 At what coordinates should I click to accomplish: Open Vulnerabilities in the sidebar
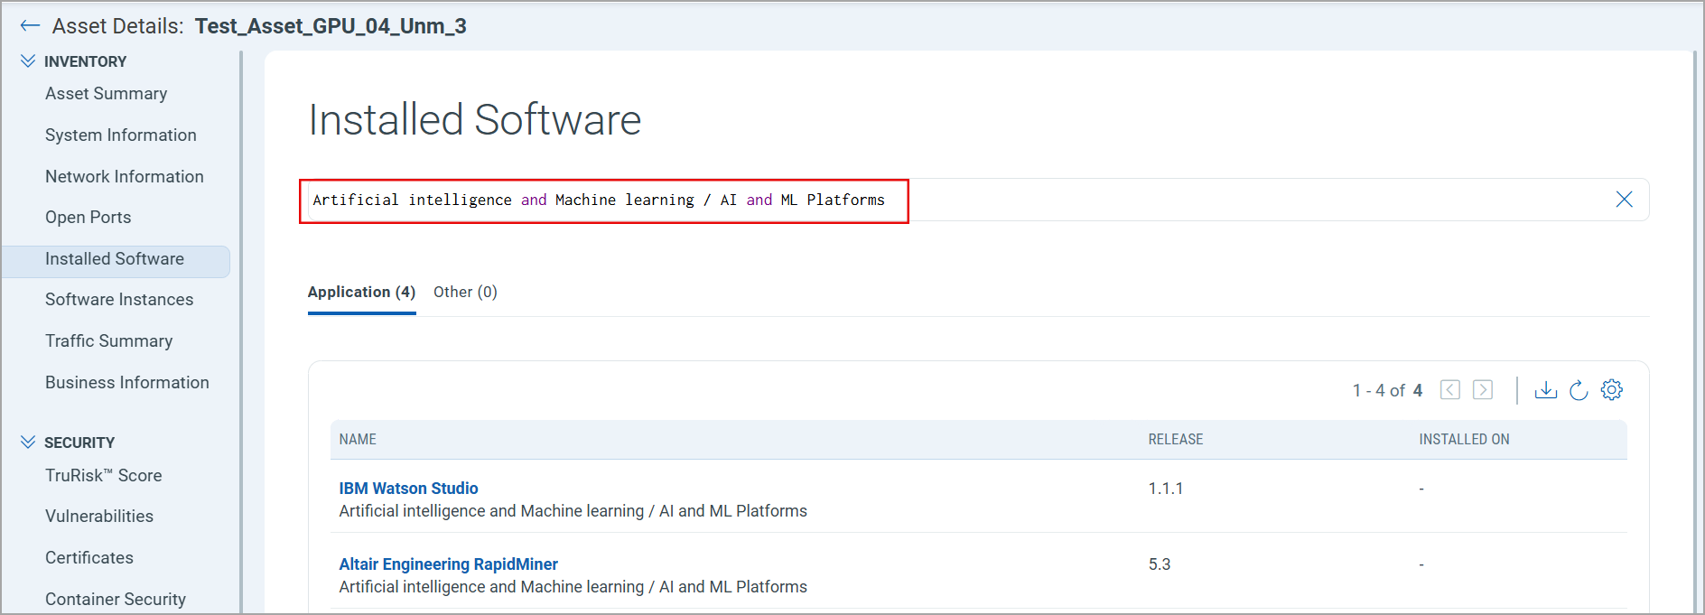(99, 517)
